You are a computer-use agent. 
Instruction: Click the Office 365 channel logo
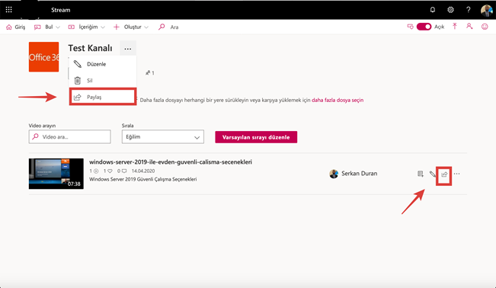[43, 57]
